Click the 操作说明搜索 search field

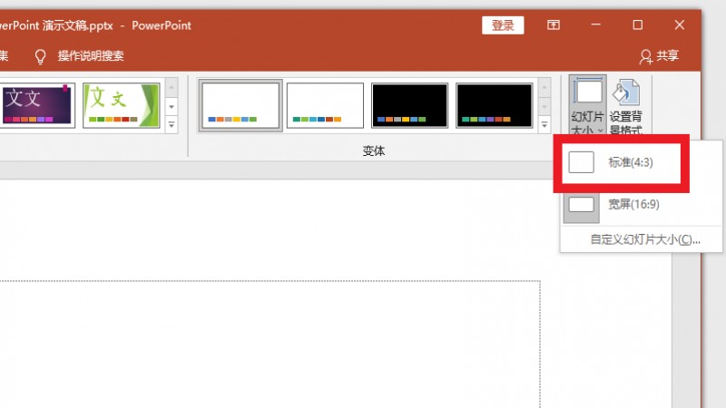[x=91, y=56]
